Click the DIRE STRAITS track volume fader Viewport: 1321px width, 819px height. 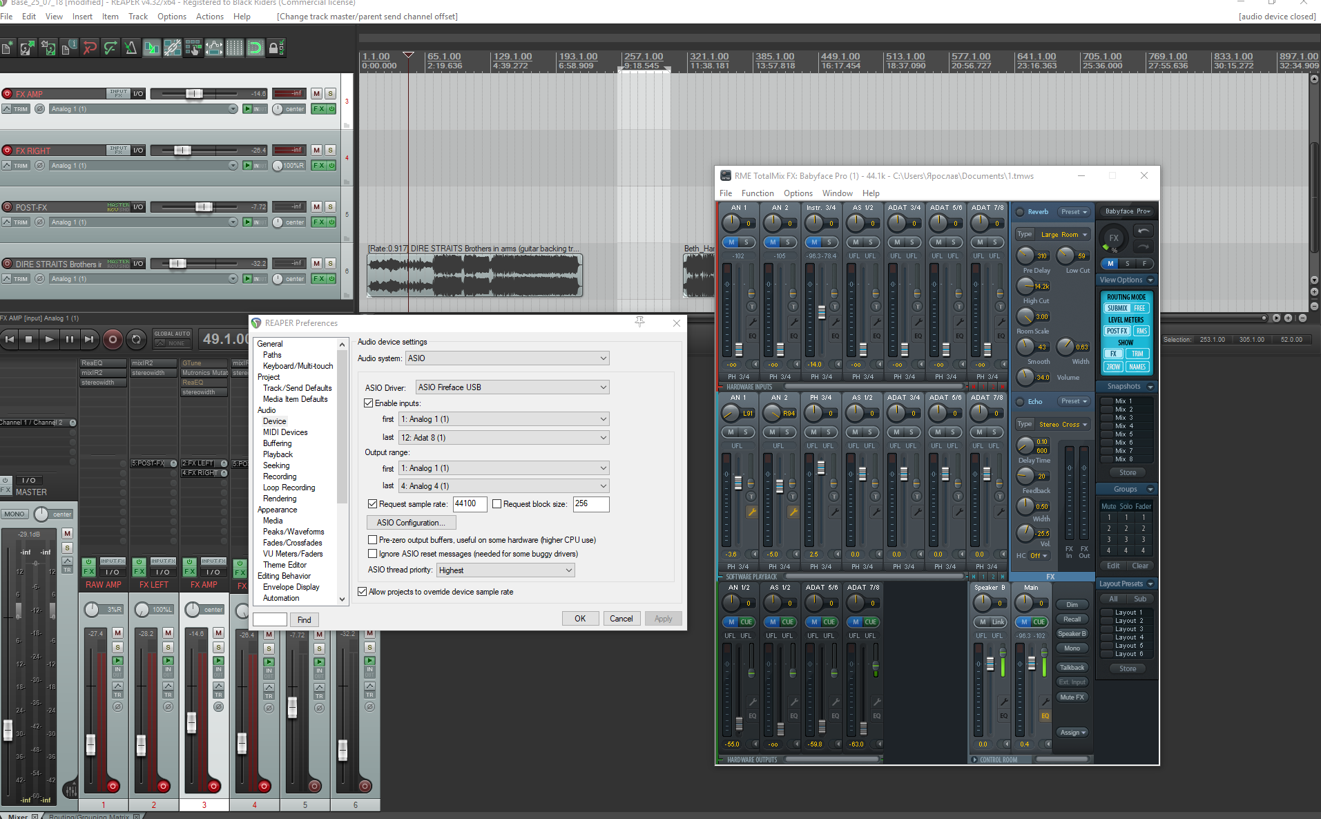pyautogui.click(x=177, y=263)
